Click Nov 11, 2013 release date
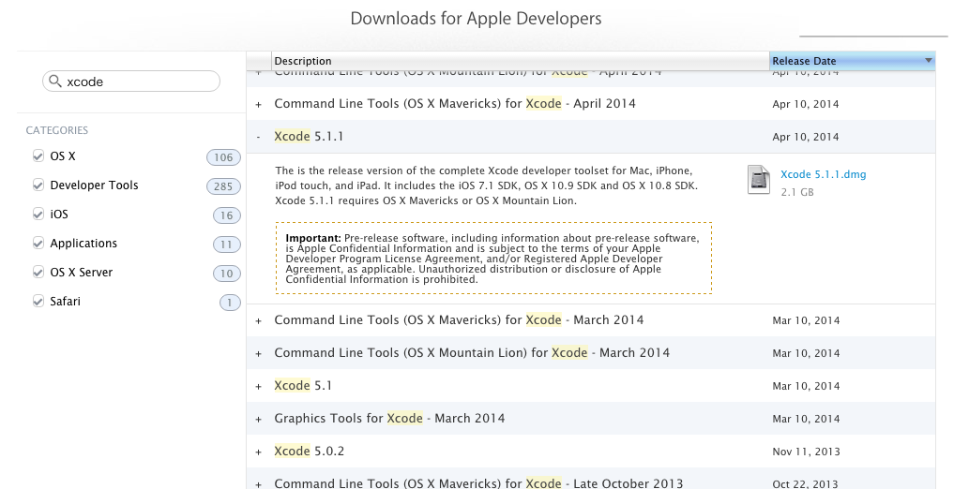954x489 pixels. [x=806, y=452]
